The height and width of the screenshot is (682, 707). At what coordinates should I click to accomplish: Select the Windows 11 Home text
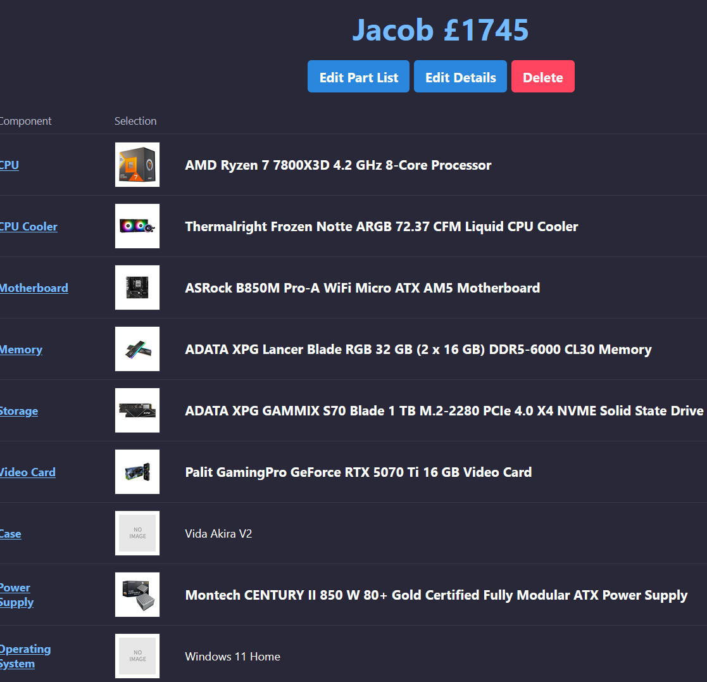tap(233, 656)
